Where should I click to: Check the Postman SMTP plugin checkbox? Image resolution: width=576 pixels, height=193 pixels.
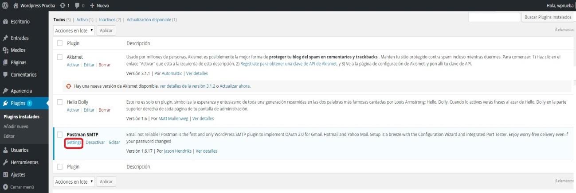[x=60, y=135]
